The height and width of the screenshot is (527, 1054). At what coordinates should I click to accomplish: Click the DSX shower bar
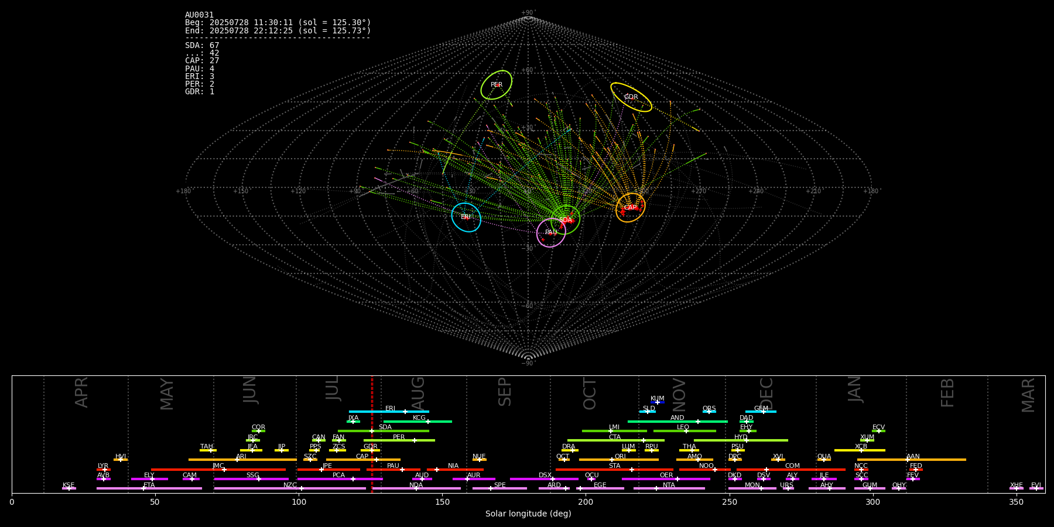(544, 479)
